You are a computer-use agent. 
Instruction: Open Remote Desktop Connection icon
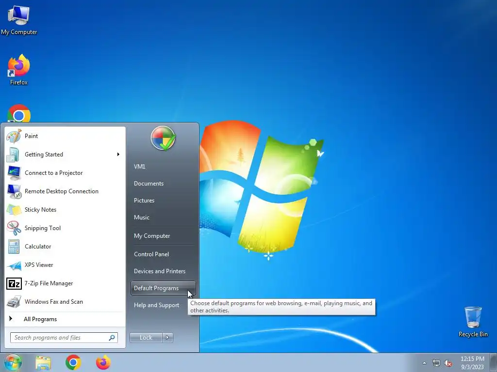[14, 191]
